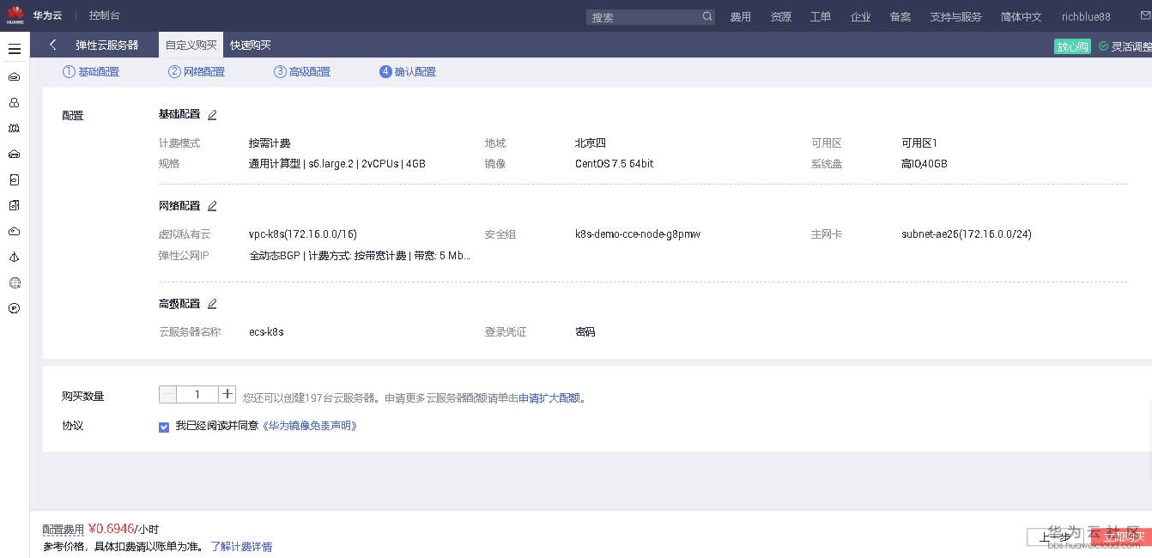The width and height of the screenshot is (1152, 558).
Task: Open the hamburger menu in sidebar
Action: 15,49
